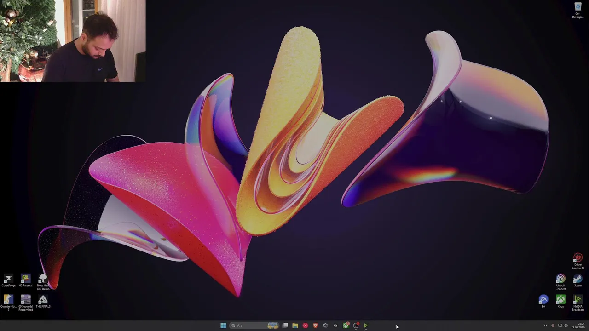Image resolution: width=589 pixels, height=331 pixels.
Task: Expand the hidden system tray icons
Action: [x=545, y=325]
